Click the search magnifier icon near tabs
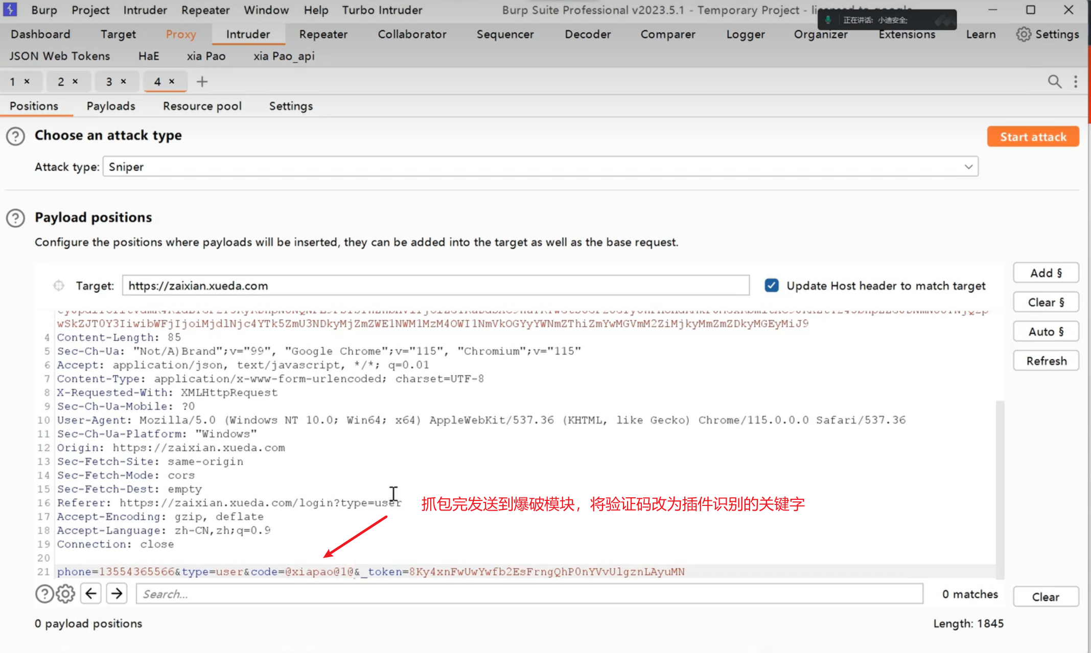 tap(1054, 82)
